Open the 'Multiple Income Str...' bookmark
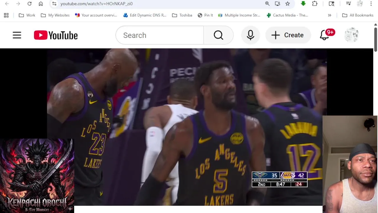 [239, 15]
